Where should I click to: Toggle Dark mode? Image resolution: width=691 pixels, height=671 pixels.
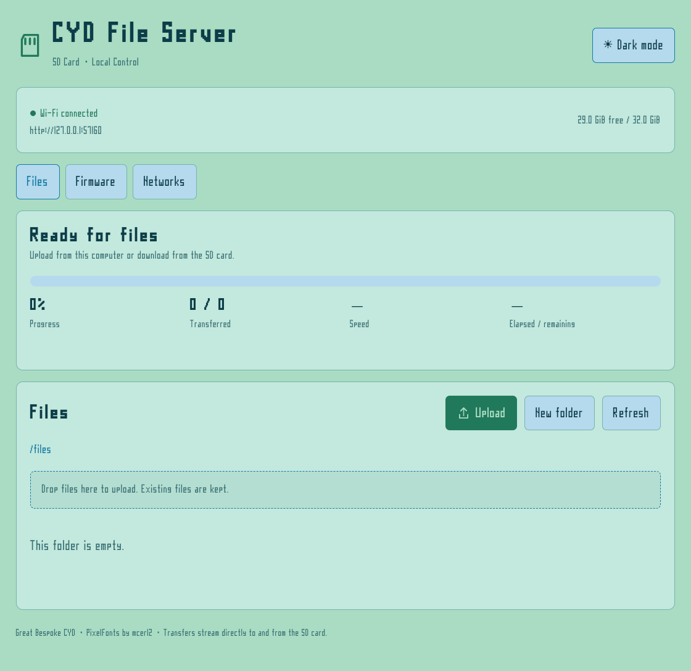pyautogui.click(x=633, y=46)
